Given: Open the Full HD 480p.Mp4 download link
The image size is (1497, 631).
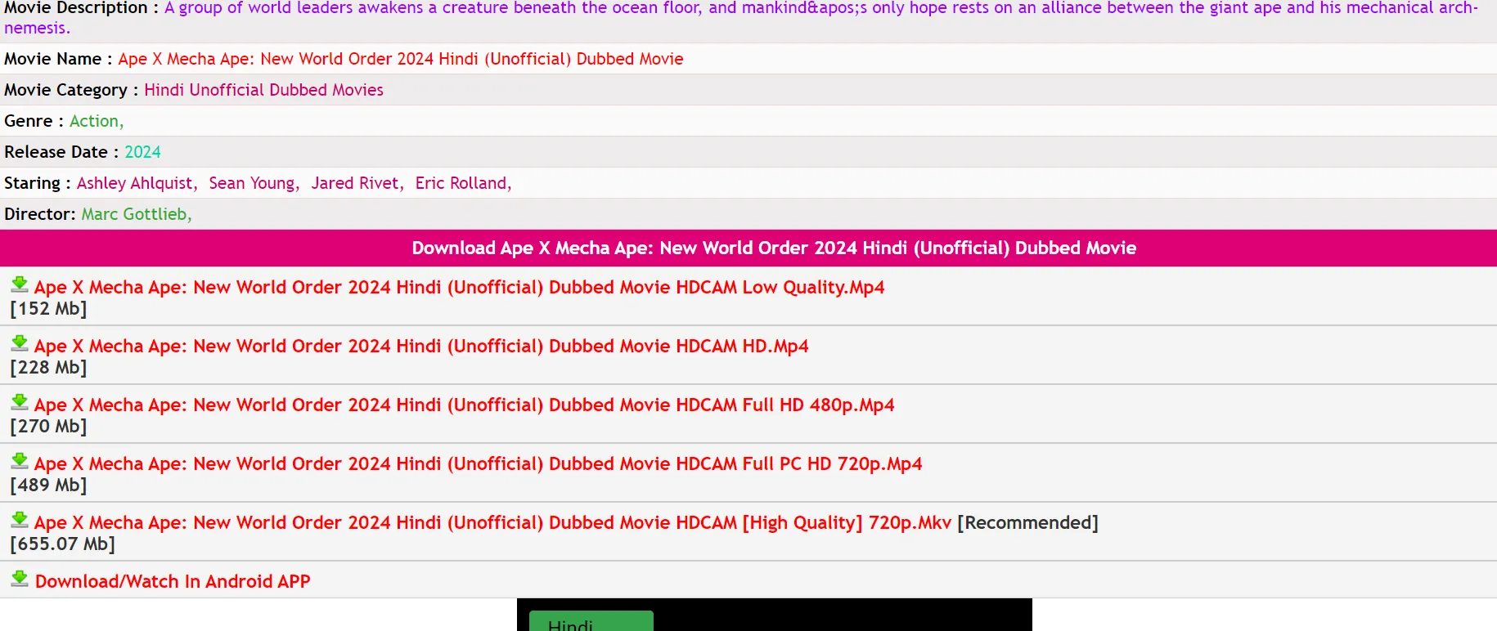Looking at the screenshot, I should tap(464, 405).
